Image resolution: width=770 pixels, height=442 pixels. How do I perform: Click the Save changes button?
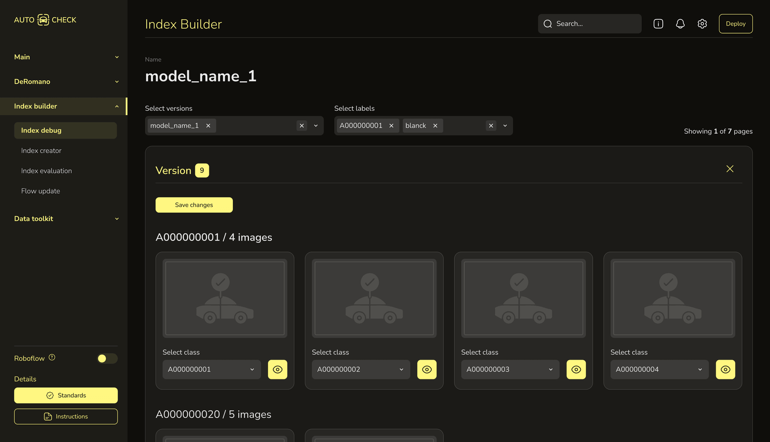(x=194, y=205)
